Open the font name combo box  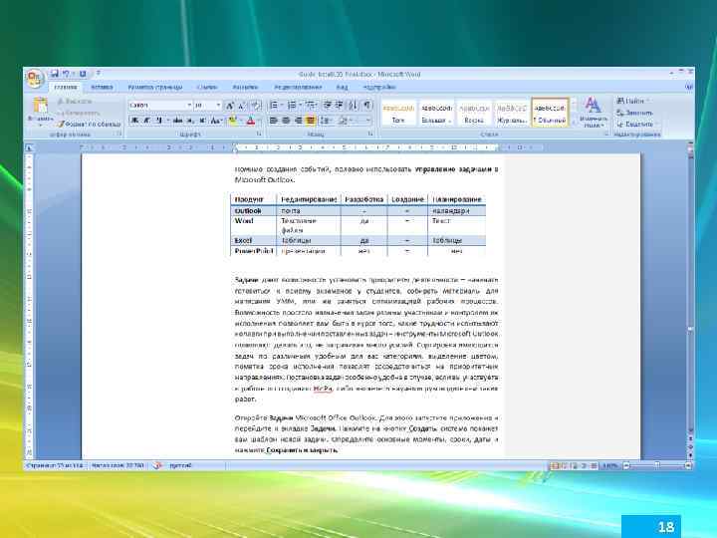[160, 106]
